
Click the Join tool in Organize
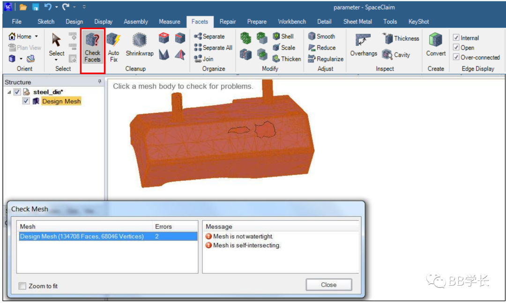click(x=204, y=59)
